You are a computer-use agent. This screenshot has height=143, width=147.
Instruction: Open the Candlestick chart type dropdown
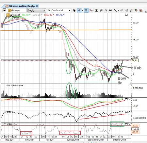point(59,10)
